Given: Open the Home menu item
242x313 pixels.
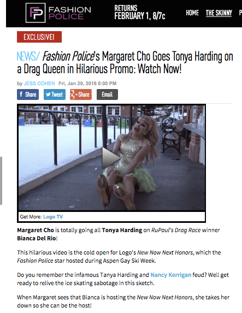Looking at the screenshot, I should point(192,13).
